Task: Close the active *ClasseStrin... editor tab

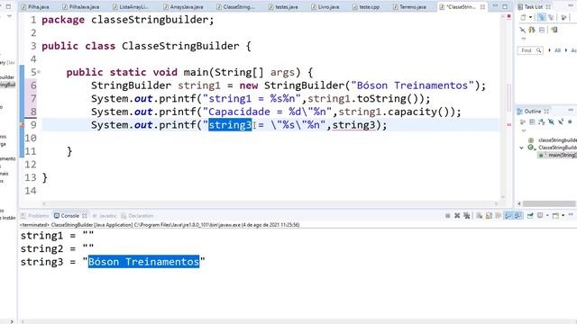Action: 482,7
